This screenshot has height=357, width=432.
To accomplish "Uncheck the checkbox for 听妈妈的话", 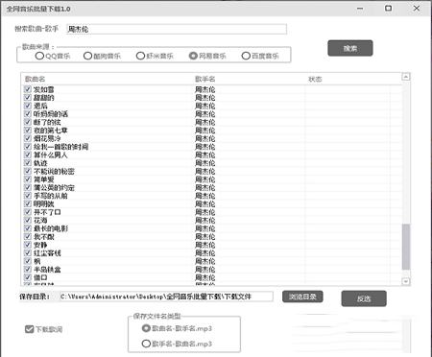I will pyautogui.click(x=28, y=114).
